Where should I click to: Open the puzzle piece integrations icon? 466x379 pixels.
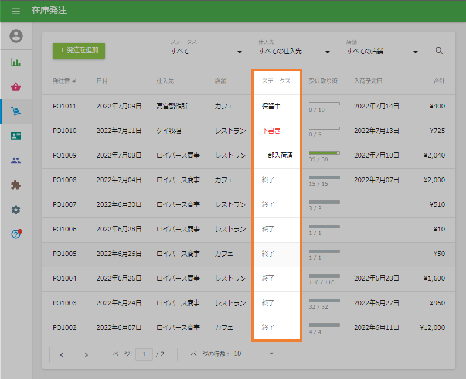[16, 185]
